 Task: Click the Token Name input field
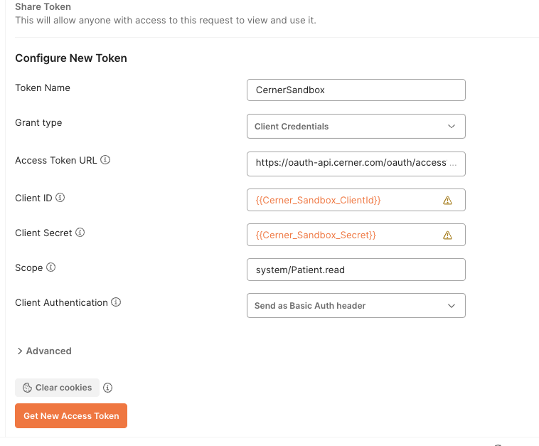pyautogui.click(x=356, y=90)
